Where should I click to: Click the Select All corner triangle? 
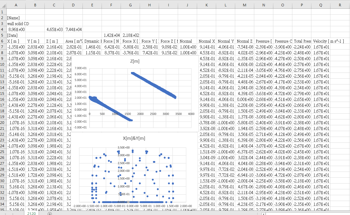tap(3, 5)
